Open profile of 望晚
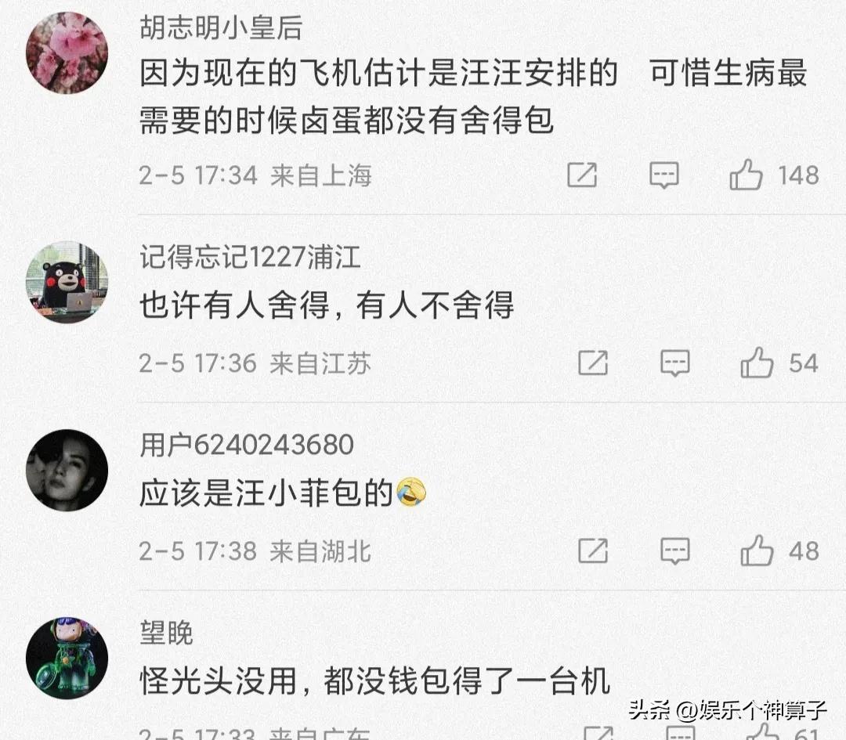 166,633
